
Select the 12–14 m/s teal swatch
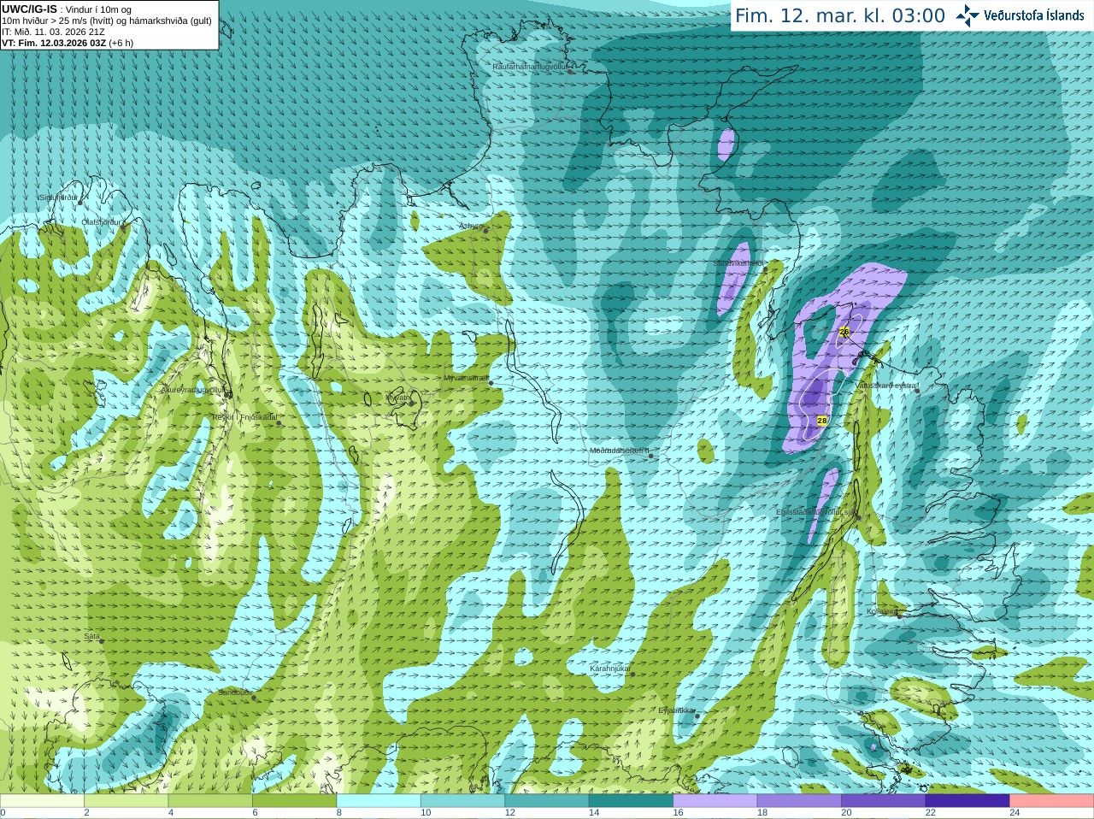click(x=547, y=801)
